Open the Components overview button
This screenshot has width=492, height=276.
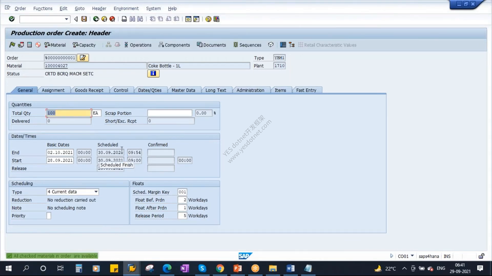click(174, 45)
